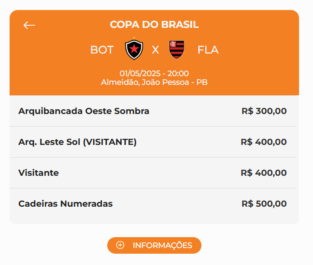This screenshot has height=265, width=313.
Task: Expand the INFORMAÇÕES section
Action: click(x=162, y=245)
